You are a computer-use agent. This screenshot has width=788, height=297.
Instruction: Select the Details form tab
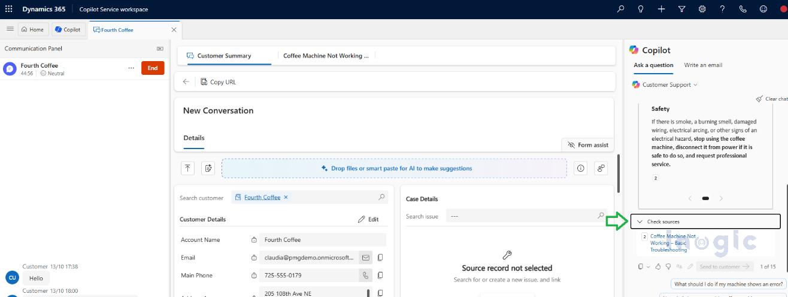pos(194,138)
